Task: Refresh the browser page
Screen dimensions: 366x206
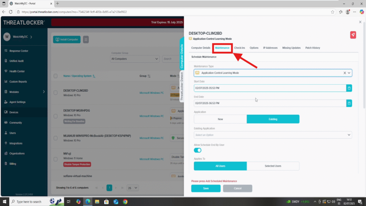Action: 11,12
